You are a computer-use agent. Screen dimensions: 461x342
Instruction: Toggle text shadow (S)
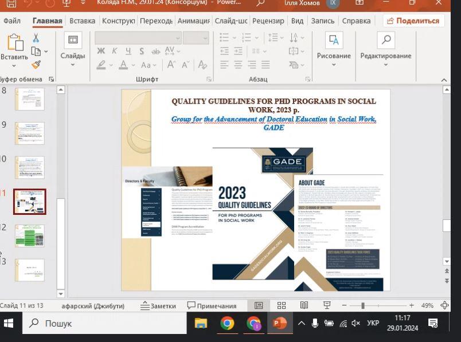click(142, 51)
